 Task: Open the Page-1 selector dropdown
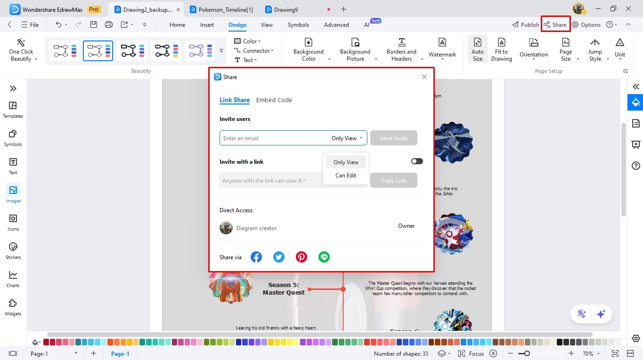(x=54, y=353)
